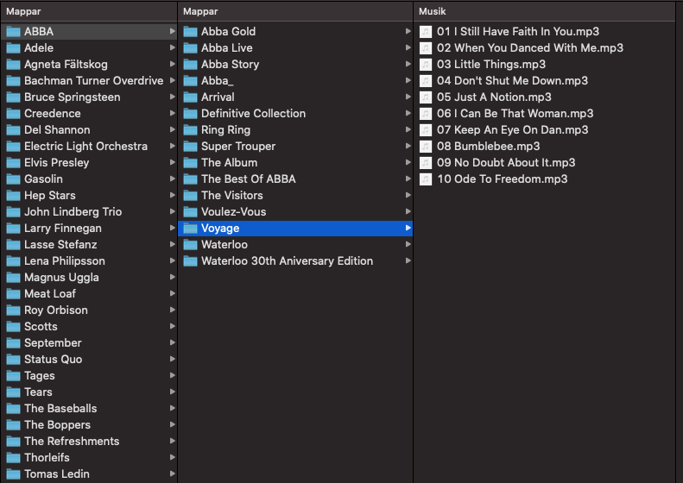Select 02 When You Danced With Me.mp3
The height and width of the screenshot is (483, 683).
tap(545, 47)
